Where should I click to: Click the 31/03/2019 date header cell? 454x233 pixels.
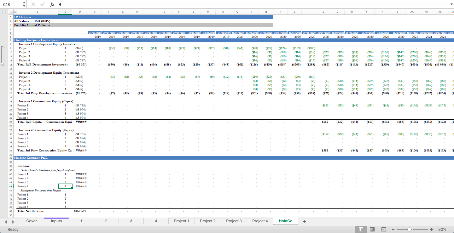coord(95,33)
